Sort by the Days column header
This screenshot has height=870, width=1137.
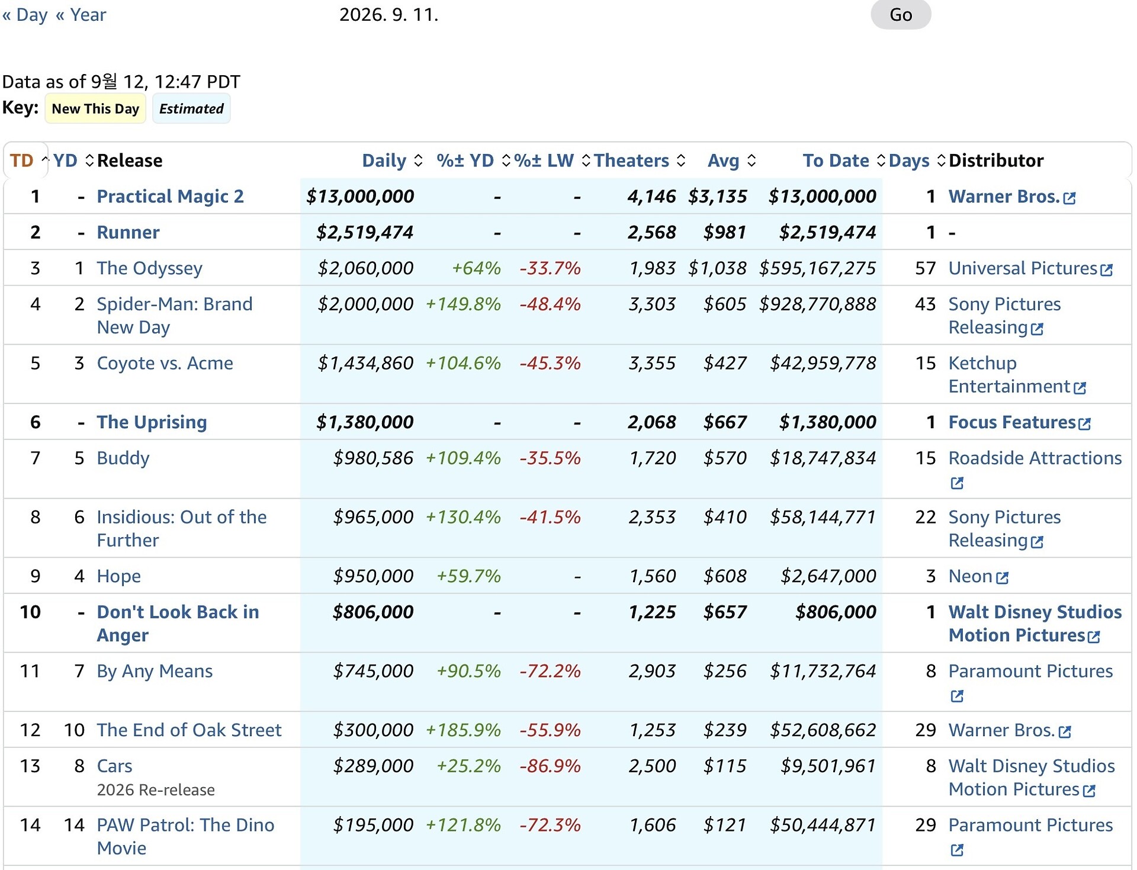(x=909, y=160)
